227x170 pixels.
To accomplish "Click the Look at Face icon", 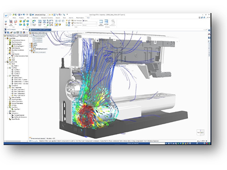I will click(34, 23).
